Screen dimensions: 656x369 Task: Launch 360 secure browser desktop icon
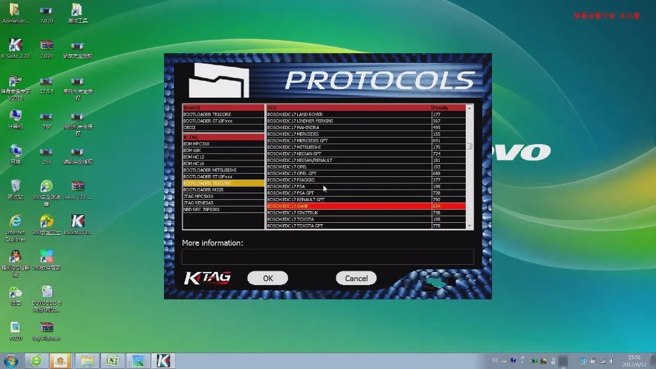[x=47, y=192]
